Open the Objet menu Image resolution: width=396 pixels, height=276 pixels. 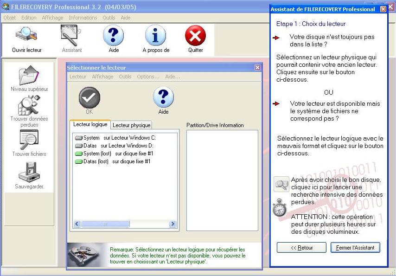tap(10, 18)
